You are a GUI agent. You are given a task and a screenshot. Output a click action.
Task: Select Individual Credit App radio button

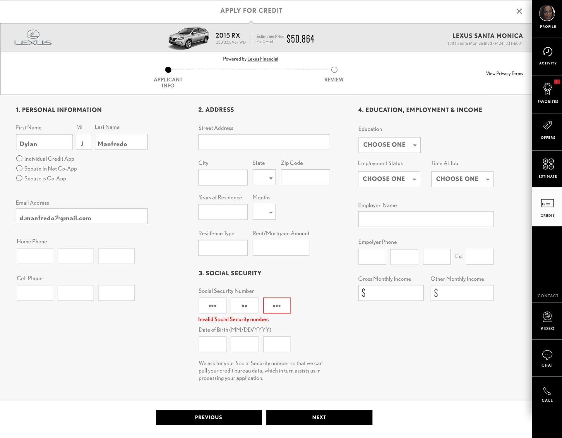coord(19,159)
